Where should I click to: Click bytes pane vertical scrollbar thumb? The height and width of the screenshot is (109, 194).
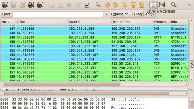pos(192,105)
